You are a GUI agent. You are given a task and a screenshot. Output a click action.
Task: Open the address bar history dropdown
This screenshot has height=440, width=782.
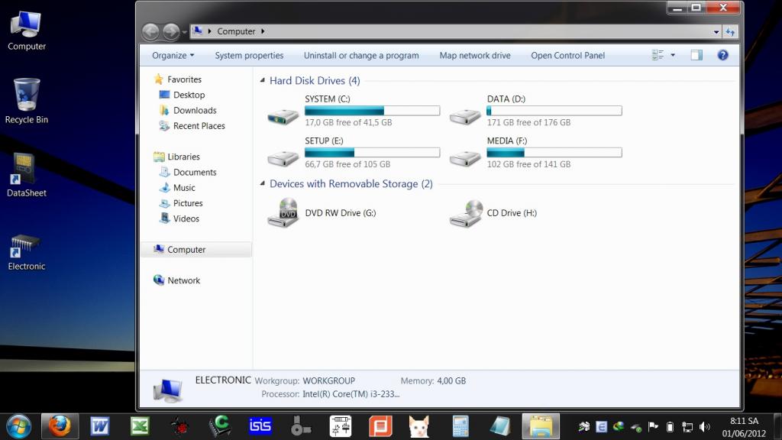[x=716, y=32]
